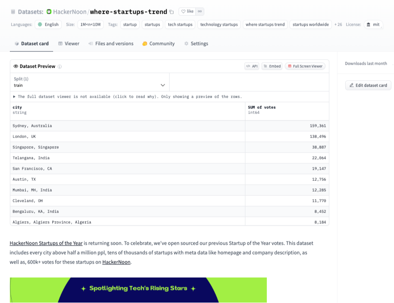Screen dimensions: 394x303
Task: Click the mit license icon
Action: (369, 24)
